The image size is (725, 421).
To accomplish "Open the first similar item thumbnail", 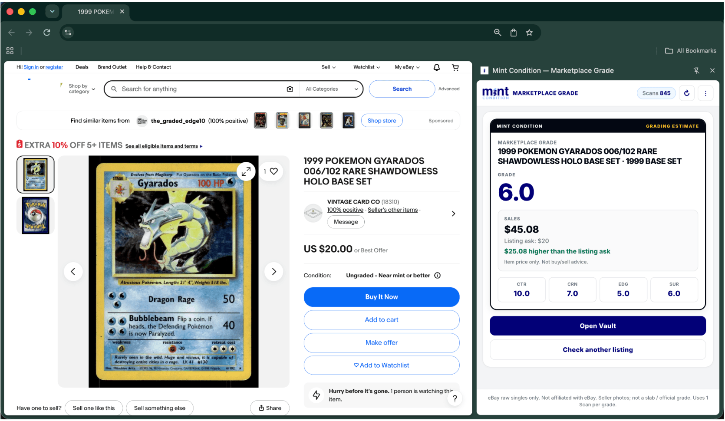I will pyautogui.click(x=260, y=120).
